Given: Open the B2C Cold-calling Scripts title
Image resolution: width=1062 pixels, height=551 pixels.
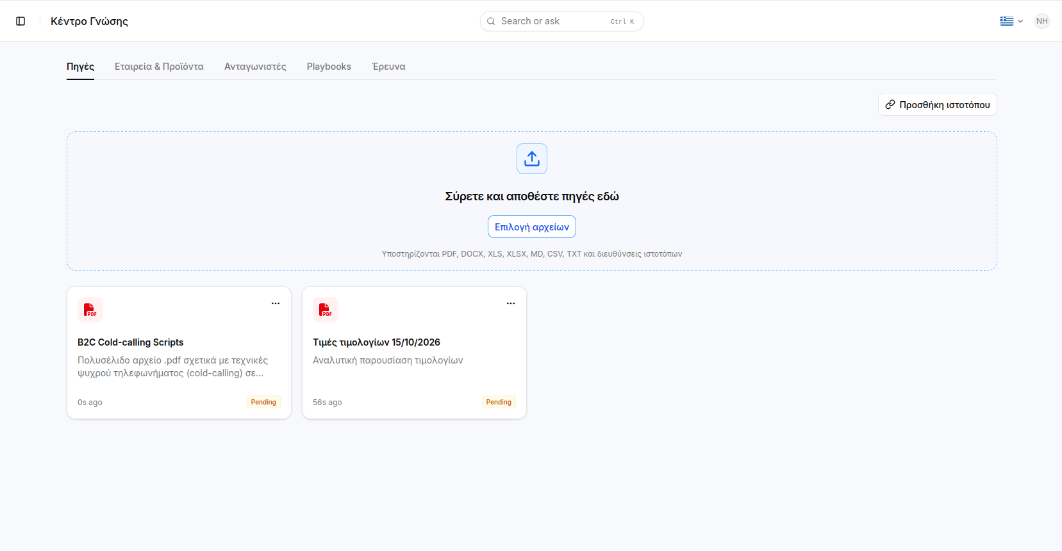Looking at the screenshot, I should coord(131,342).
